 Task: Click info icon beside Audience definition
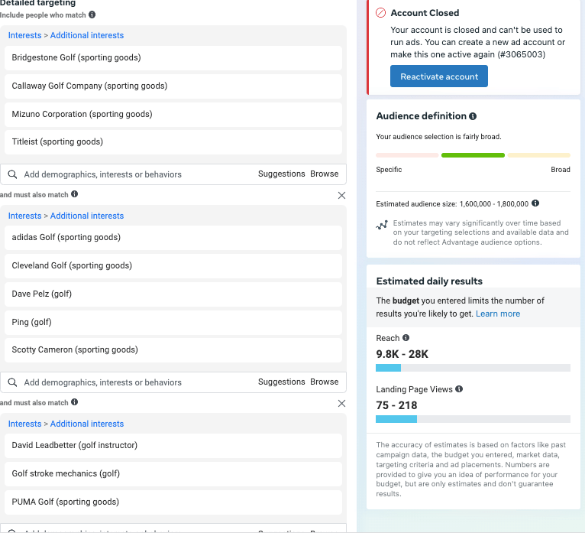pyautogui.click(x=473, y=116)
